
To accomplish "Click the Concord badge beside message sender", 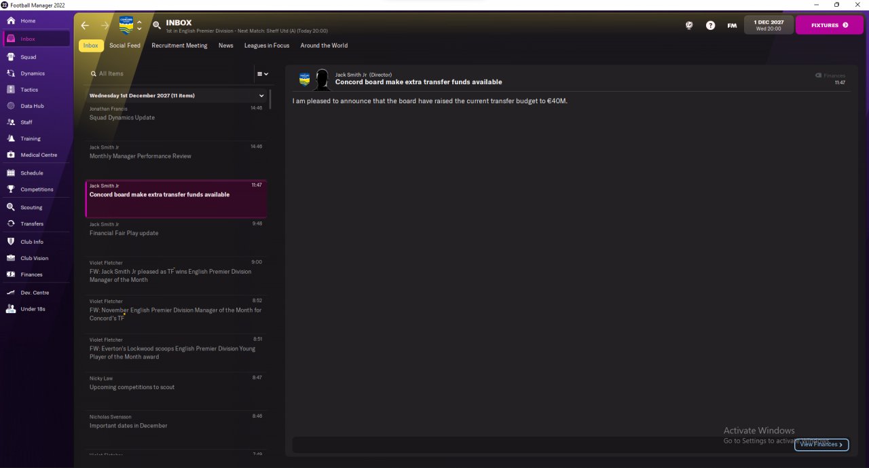I will click(x=304, y=79).
